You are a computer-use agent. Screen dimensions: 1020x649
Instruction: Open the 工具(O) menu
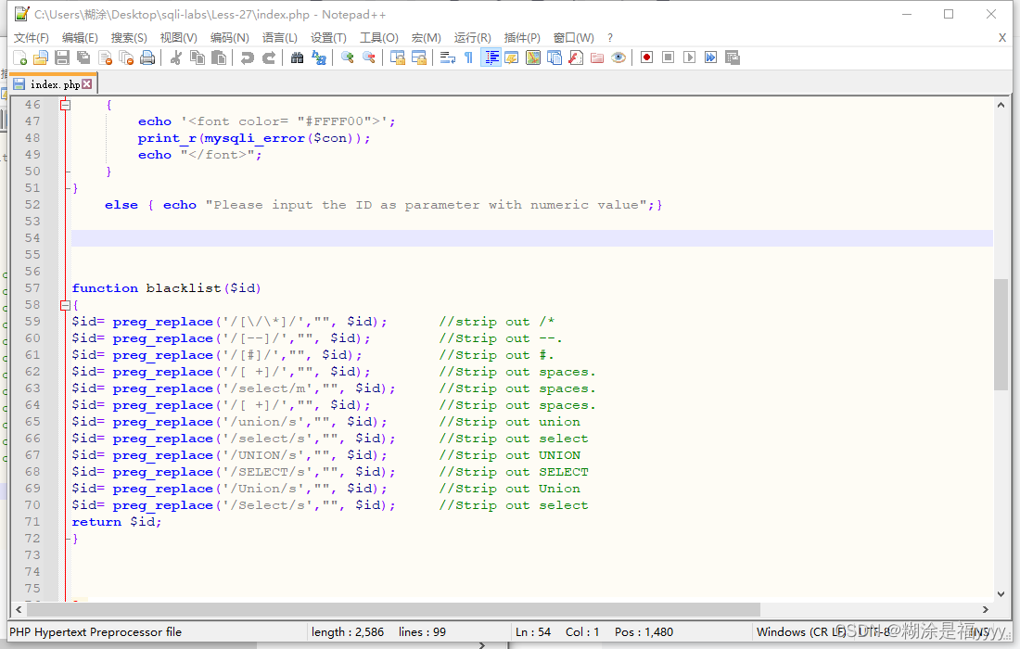point(379,38)
